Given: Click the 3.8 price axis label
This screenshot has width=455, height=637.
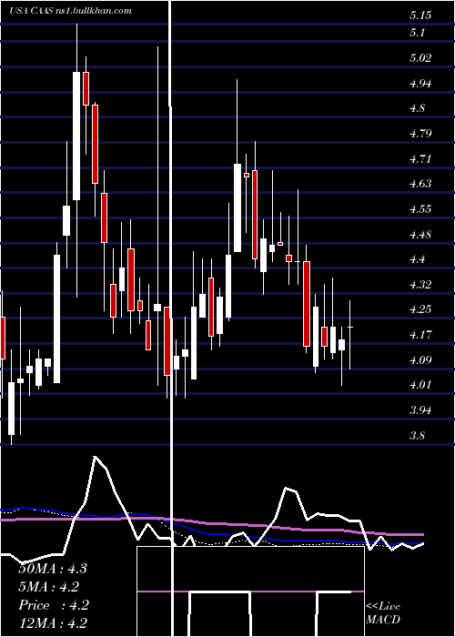Looking at the screenshot, I should [418, 436].
